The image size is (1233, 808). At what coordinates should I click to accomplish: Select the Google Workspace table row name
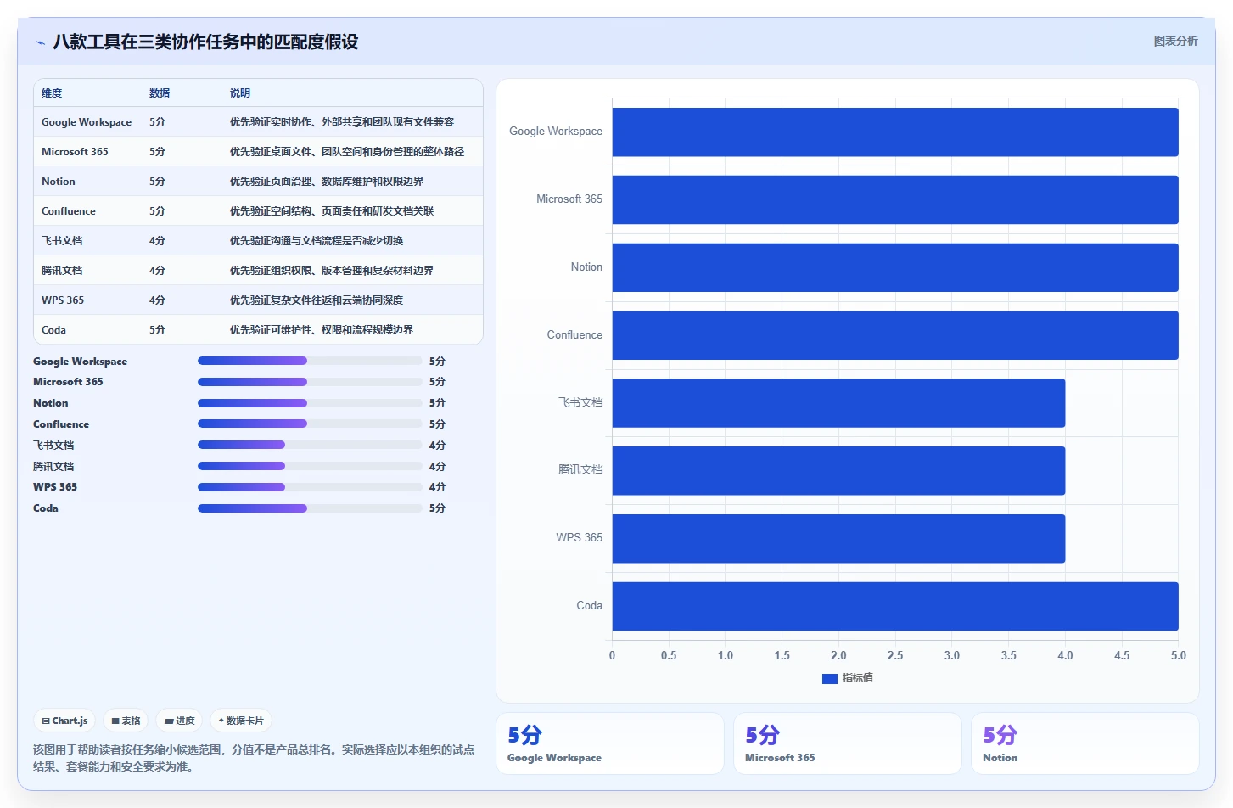[x=87, y=122]
